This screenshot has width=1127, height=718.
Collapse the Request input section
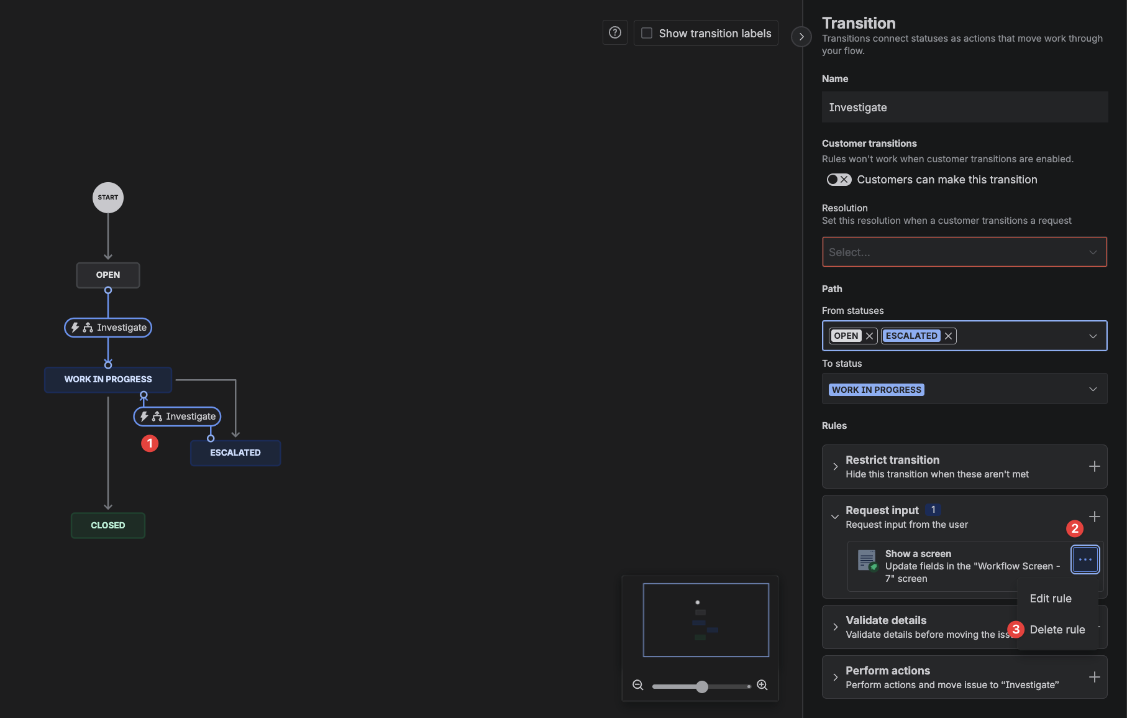tap(836, 517)
